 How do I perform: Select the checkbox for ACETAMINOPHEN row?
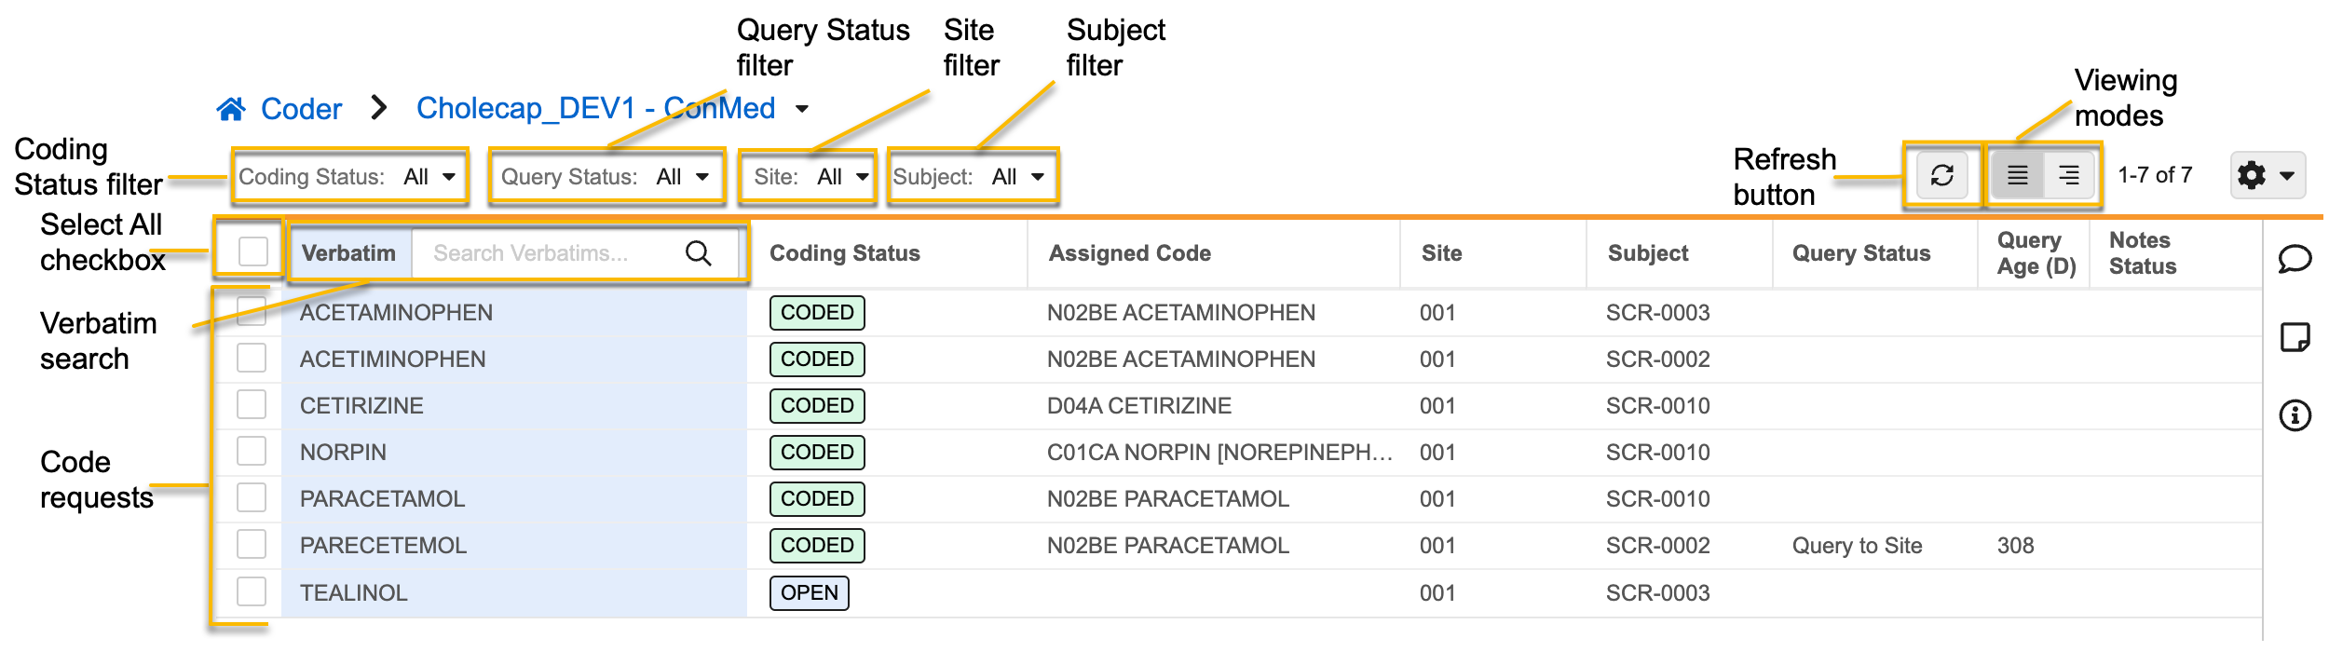point(252,312)
